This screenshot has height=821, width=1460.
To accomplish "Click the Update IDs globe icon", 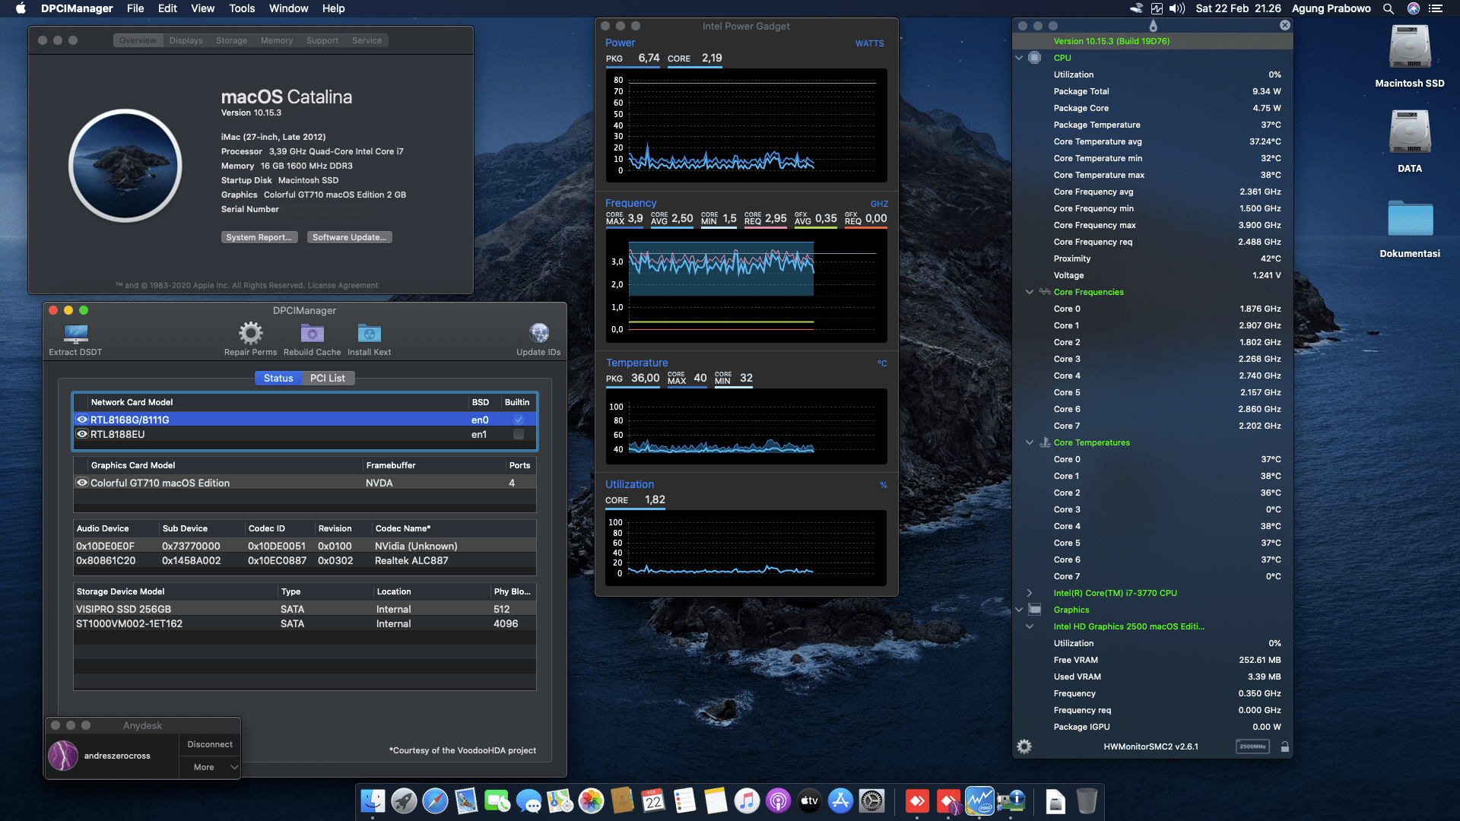I will coord(538,333).
